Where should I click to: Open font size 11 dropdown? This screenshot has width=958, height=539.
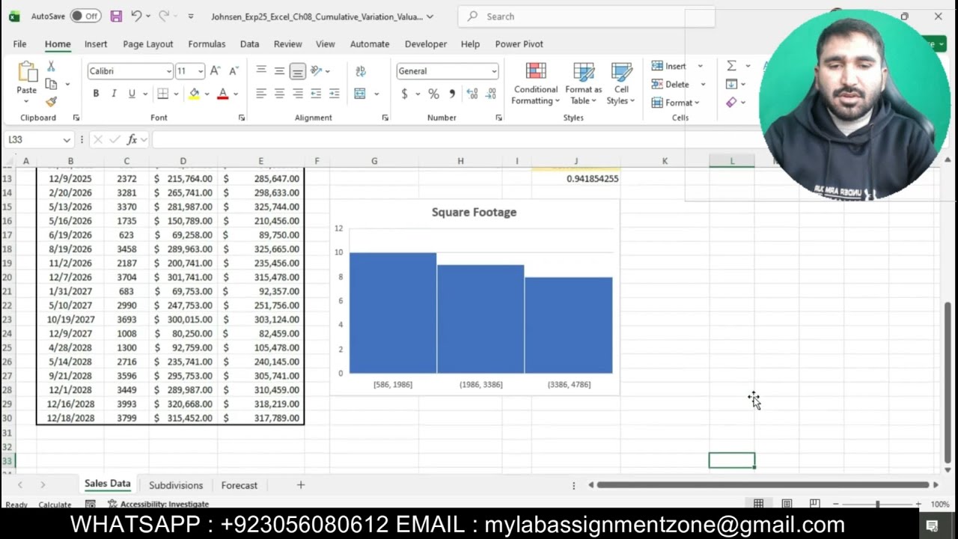click(x=200, y=71)
